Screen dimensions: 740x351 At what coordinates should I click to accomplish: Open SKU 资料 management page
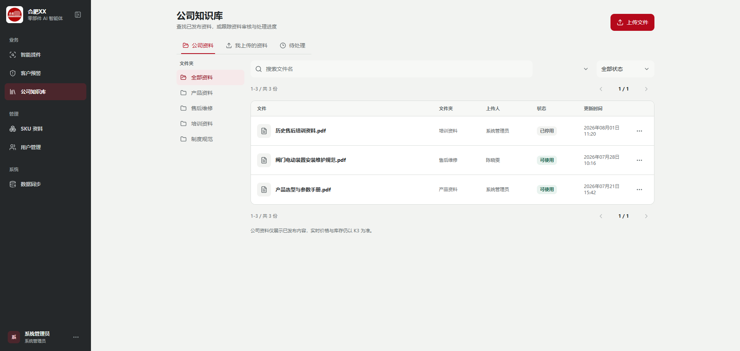(x=45, y=129)
